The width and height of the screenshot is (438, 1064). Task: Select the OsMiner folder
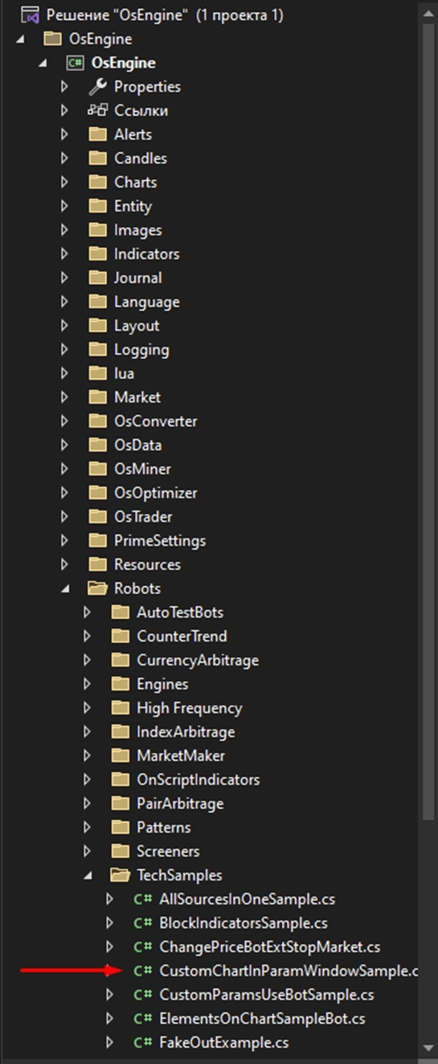[142, 468]
